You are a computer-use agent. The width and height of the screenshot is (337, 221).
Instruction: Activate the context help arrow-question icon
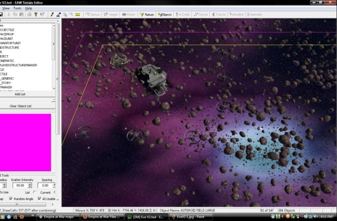click(42, 14)
